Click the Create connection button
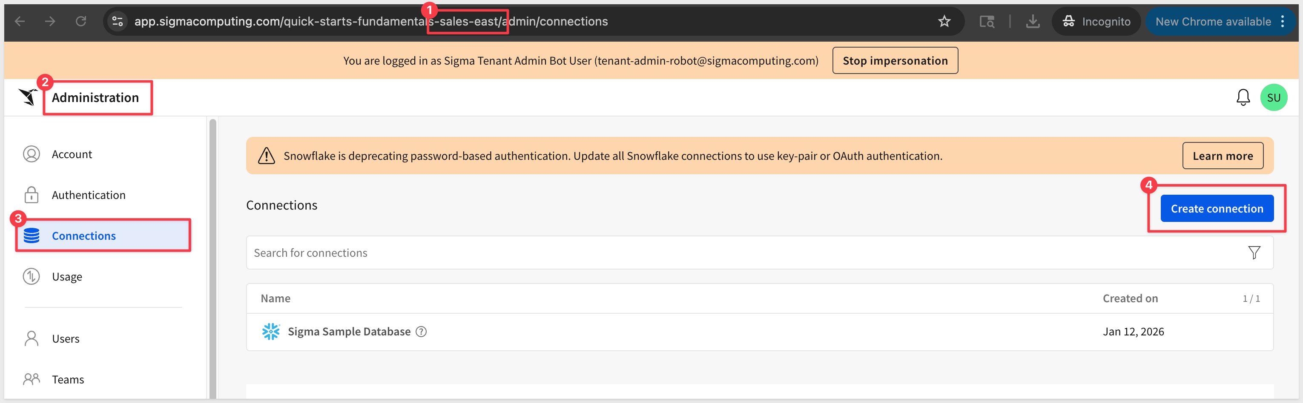Viewport: 1303px width, 403px height. coord(1217,209)
